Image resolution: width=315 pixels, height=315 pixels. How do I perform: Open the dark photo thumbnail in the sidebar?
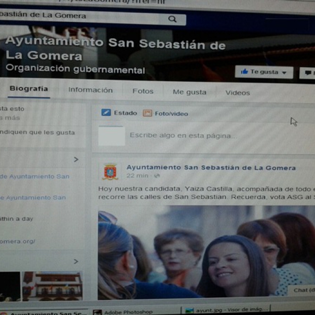(x=10, y=286)
